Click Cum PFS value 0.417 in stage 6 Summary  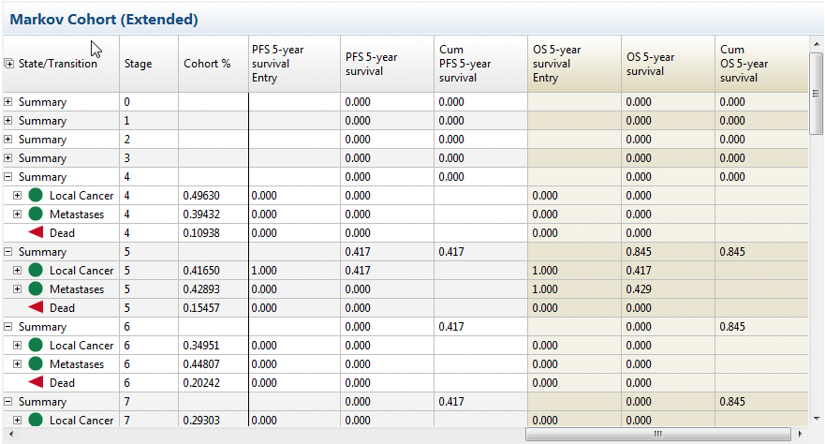[x=451, y=327]
